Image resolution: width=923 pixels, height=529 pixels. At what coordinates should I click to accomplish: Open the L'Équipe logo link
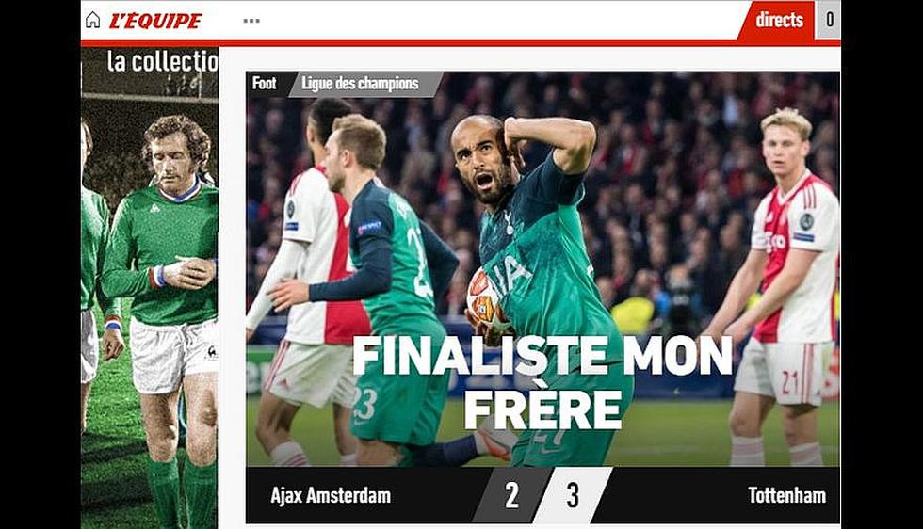coord(155,22)
